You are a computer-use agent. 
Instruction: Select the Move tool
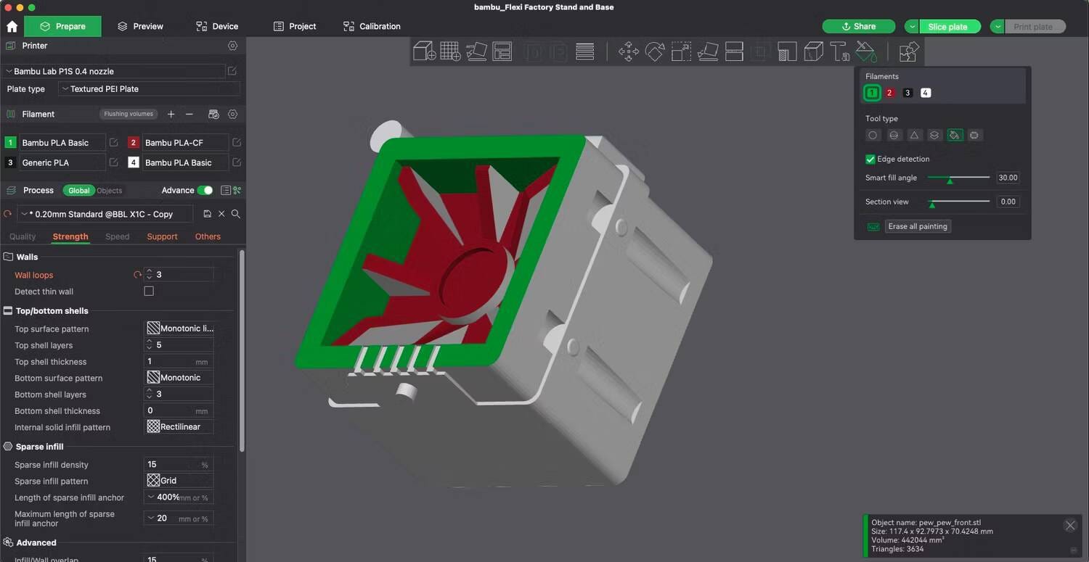click(629, 51)
